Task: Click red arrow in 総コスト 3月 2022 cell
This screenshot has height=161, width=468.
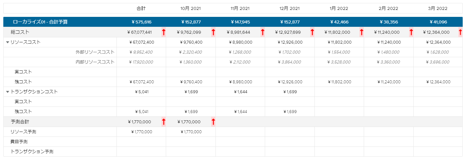Action: point(460,32)
